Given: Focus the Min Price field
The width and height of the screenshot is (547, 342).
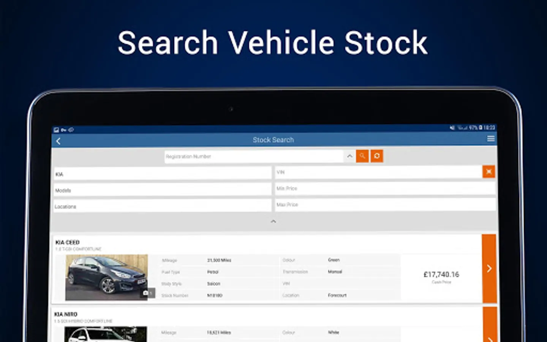Looking at the screenshot, I should [385, 188].
